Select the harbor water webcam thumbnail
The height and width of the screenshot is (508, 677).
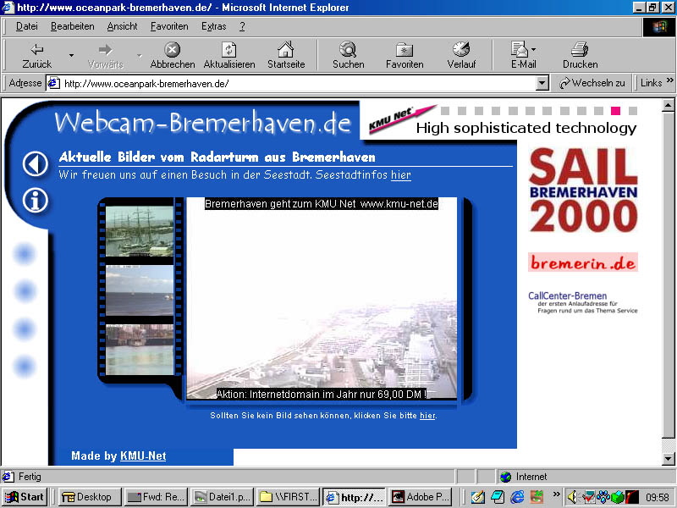(x=140, y=350)
